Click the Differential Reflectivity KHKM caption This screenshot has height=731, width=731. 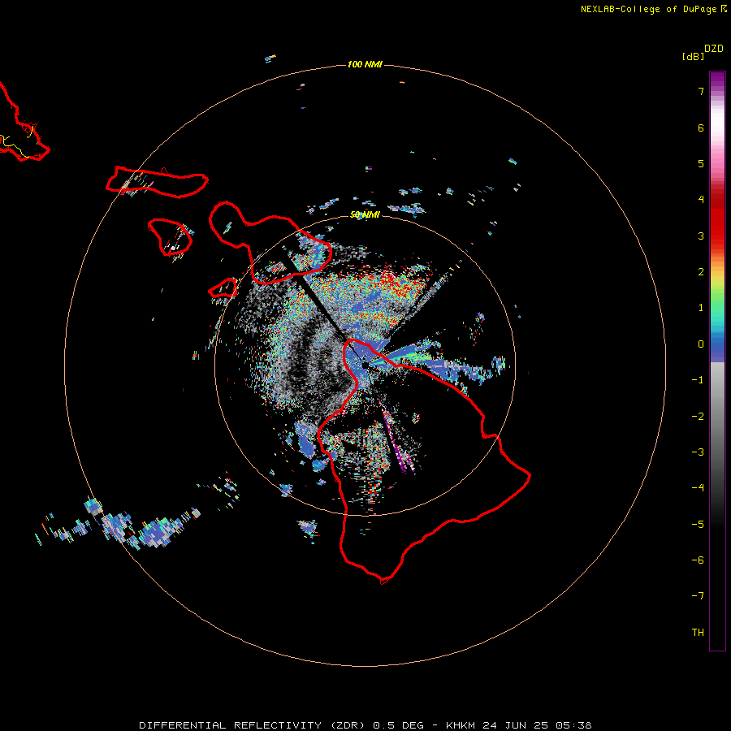click(x=365, y=725)
